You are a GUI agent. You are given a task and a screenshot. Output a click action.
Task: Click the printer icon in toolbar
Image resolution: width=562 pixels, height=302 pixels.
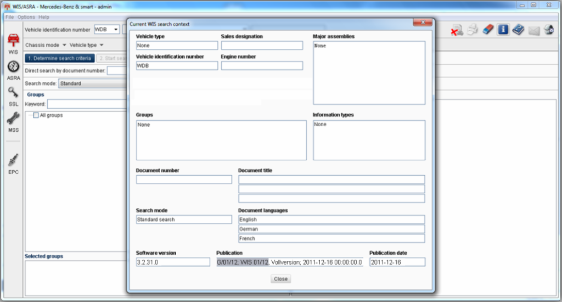tap(473, 30)
